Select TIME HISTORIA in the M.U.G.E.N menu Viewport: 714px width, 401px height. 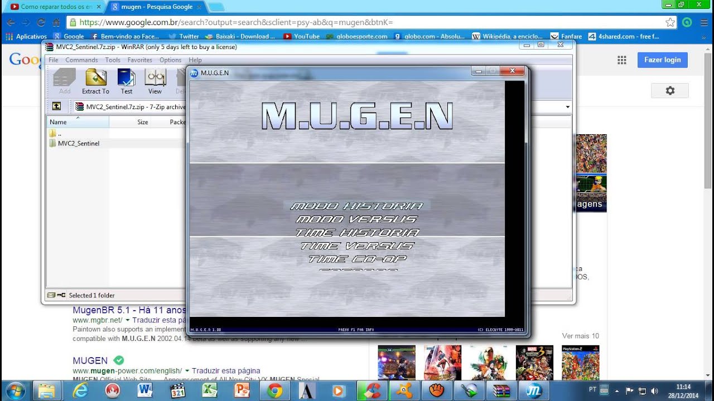click(357, 233)
